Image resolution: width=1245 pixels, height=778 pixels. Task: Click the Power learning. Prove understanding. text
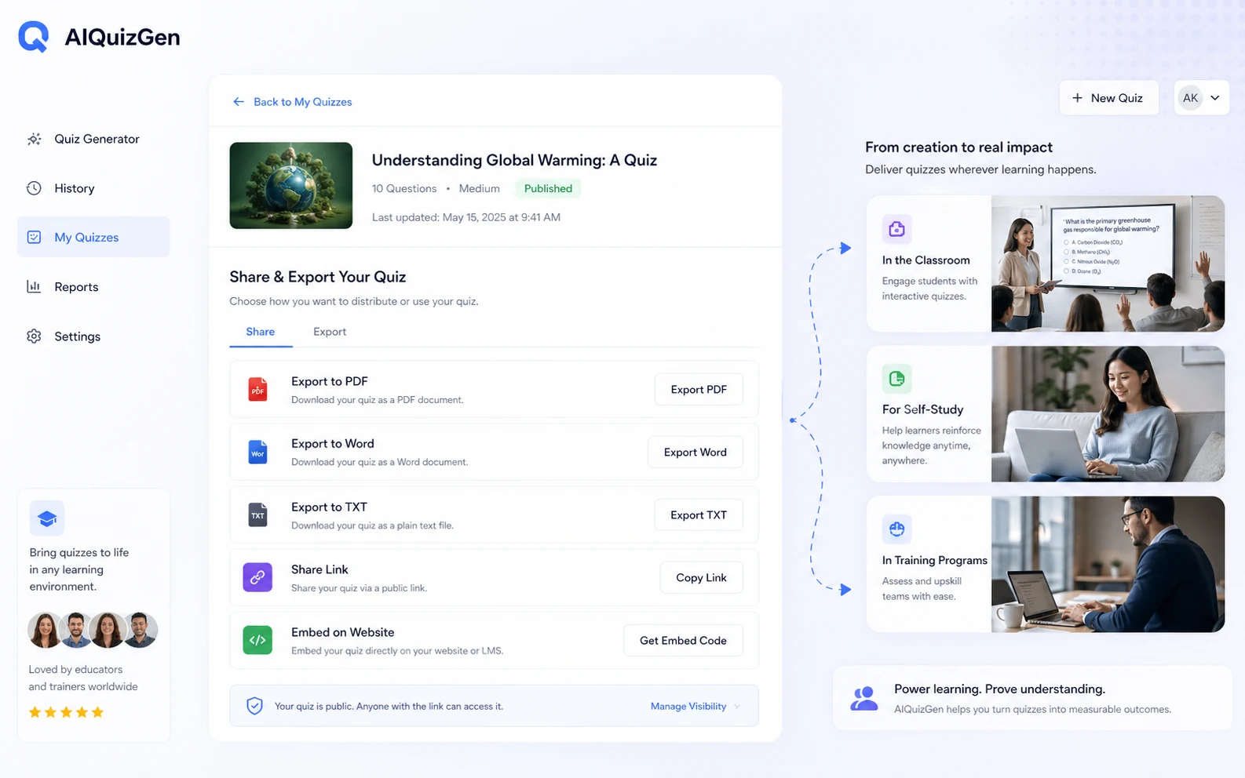tap(999, 689)
